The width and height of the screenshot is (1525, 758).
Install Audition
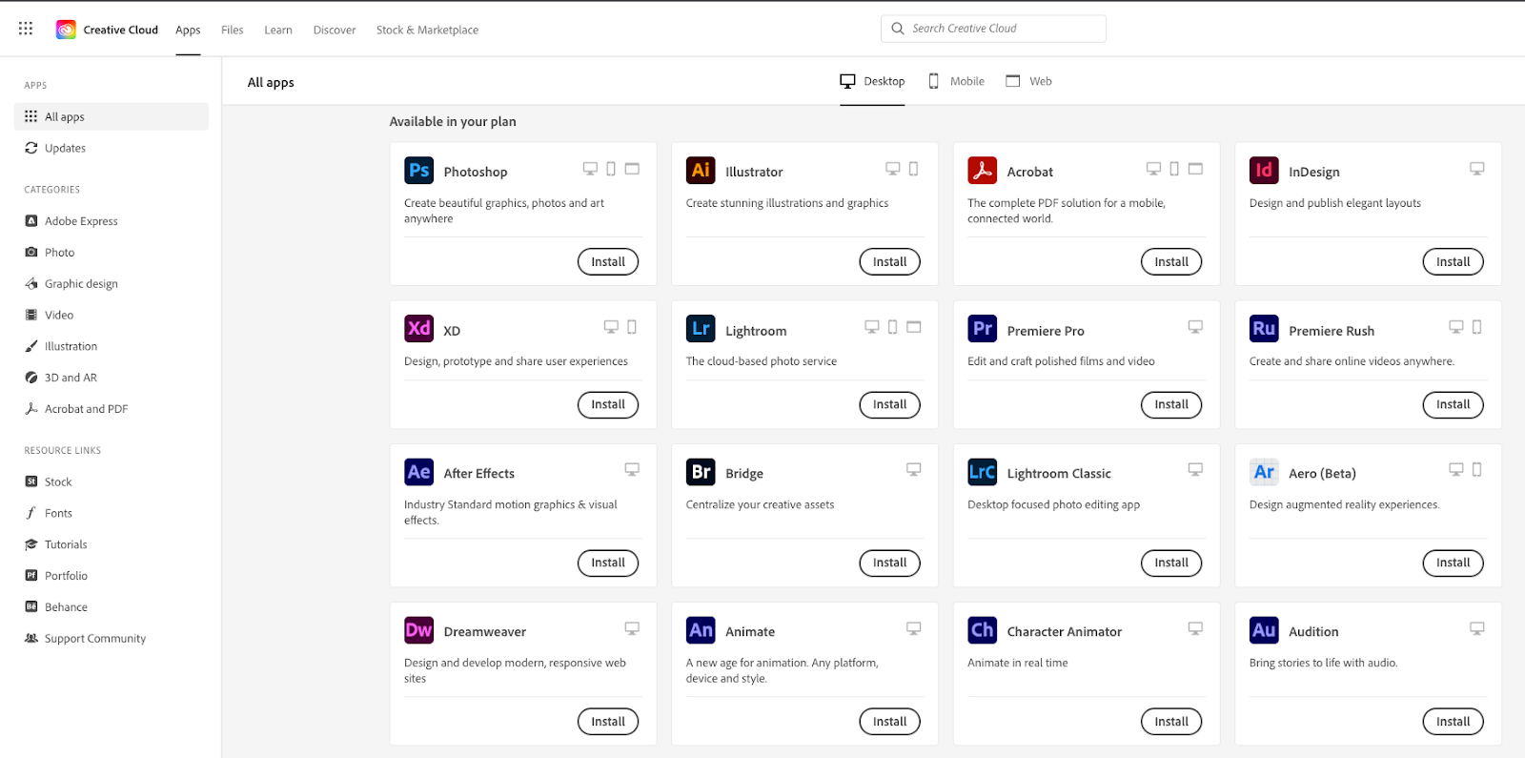coord(1453,722)
